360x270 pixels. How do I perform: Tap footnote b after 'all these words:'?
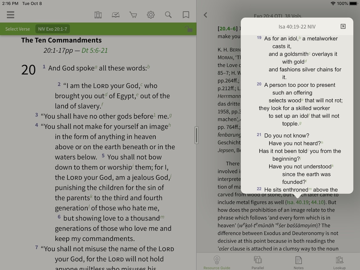point(149,67)
